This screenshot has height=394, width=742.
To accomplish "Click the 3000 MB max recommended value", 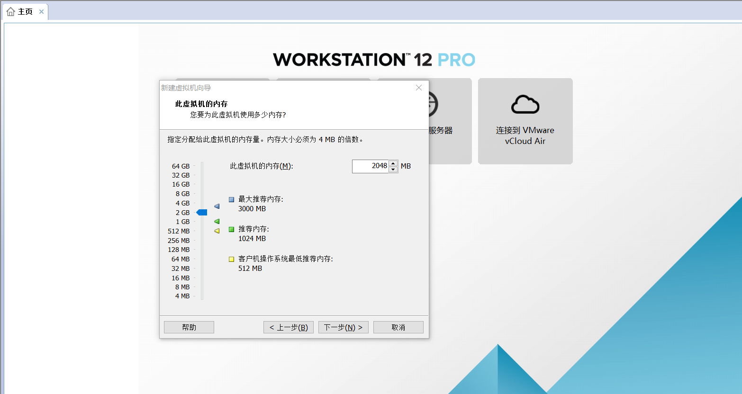I will point(252,209).
